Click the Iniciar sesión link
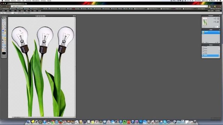Screen dimensions: 223x125 click(x=210, y=11)
